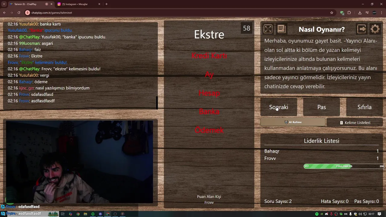The image size is (386, 217).
Task: Click the followers goal progress bar
Action: pyautogui.click(x=344, y=166)
